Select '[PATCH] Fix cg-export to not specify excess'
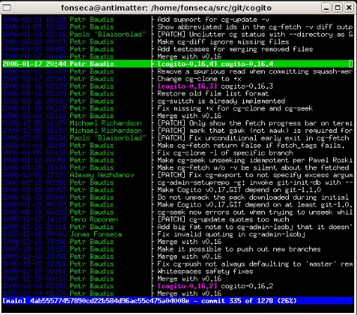This screenshot has height=315, width=357. pyautogui.click(x=255, y=175)
